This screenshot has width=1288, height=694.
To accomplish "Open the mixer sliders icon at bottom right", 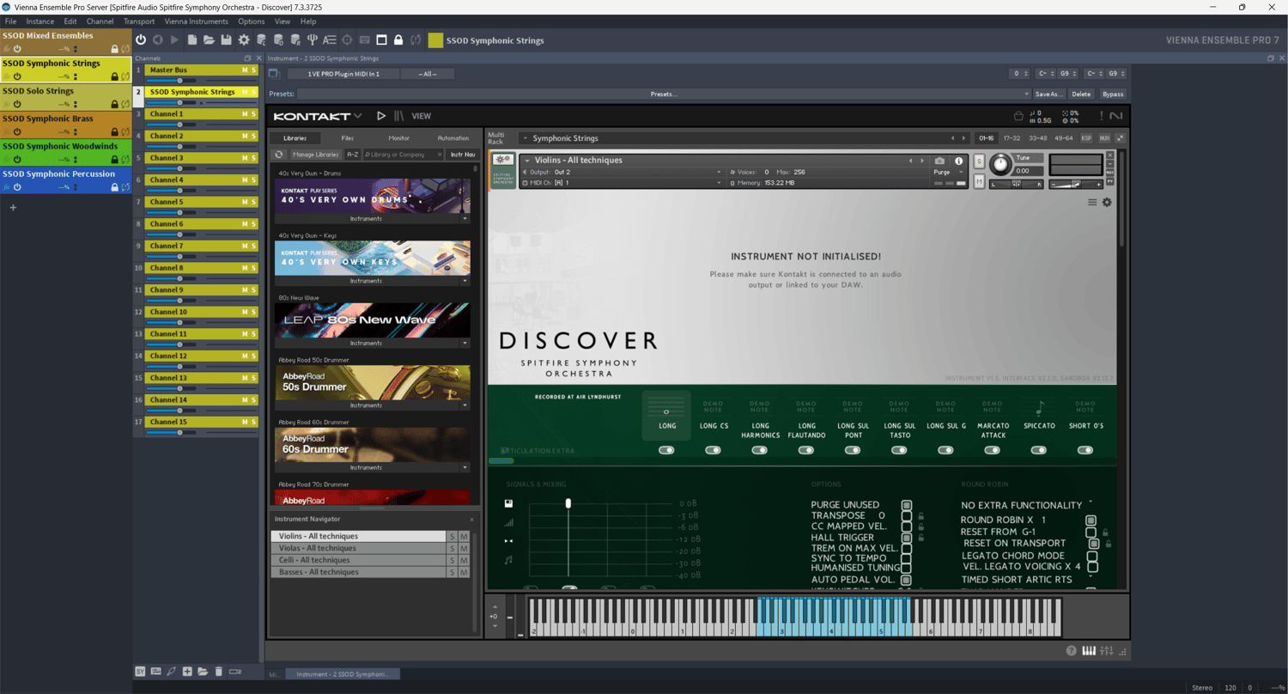I will click(1107, 650).
